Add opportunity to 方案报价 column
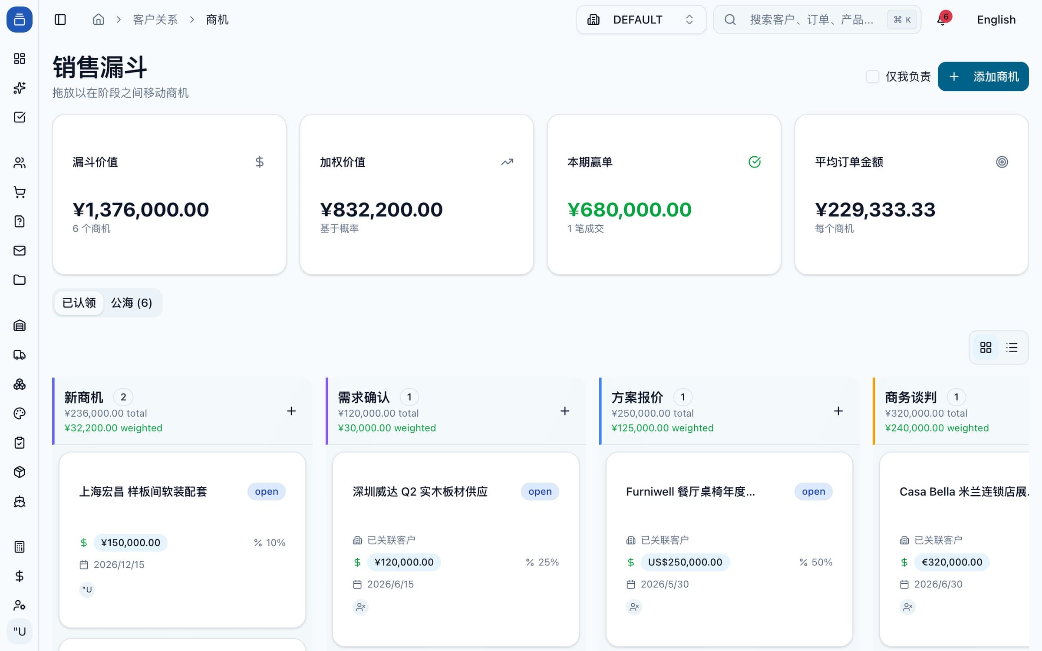The height and width of the screenshot is (651, 1042). (838, 411)
